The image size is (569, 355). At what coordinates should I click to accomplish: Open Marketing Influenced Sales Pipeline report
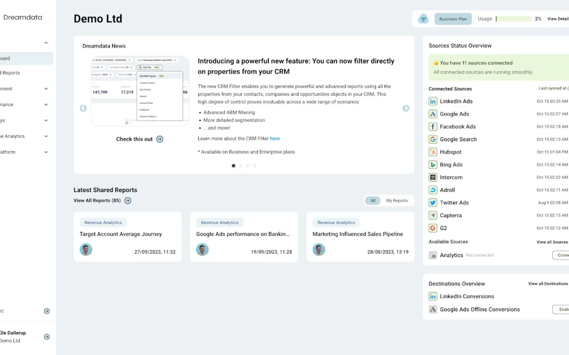pyautogui.click(x=361, y=237)
